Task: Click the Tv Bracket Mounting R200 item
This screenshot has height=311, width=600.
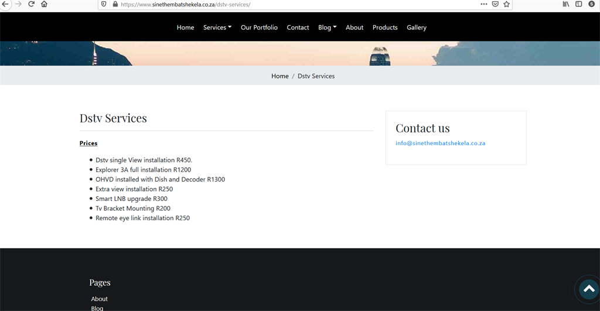Action: pyautogui.click(x=133, y=208)
